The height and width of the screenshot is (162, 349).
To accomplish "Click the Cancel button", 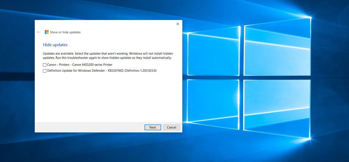I will pyautogui.click(x=172, y=128).
